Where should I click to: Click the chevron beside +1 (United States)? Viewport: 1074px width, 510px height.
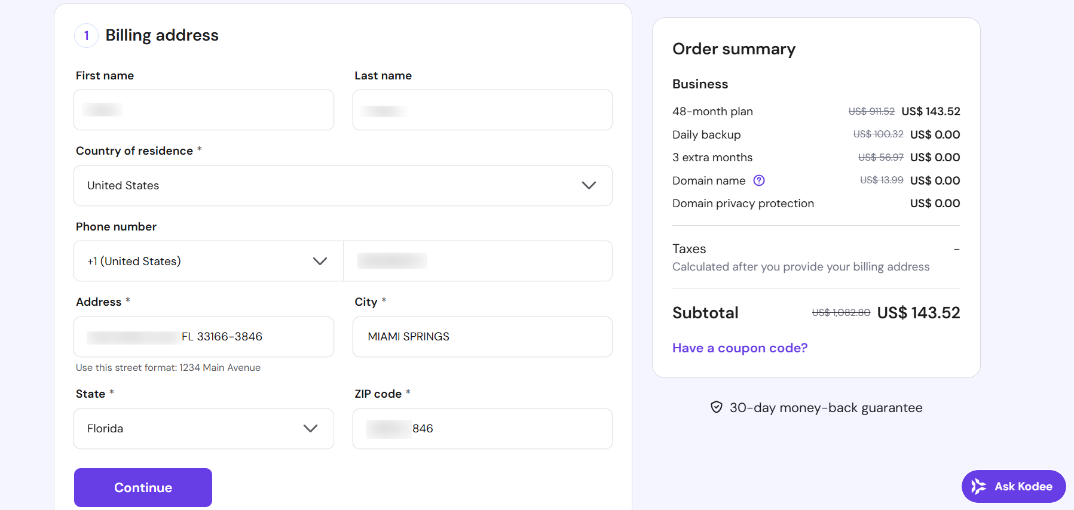point(320,261)
